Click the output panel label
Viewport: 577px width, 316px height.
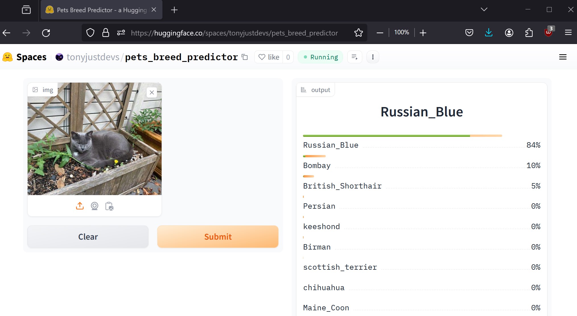point(316,90)
